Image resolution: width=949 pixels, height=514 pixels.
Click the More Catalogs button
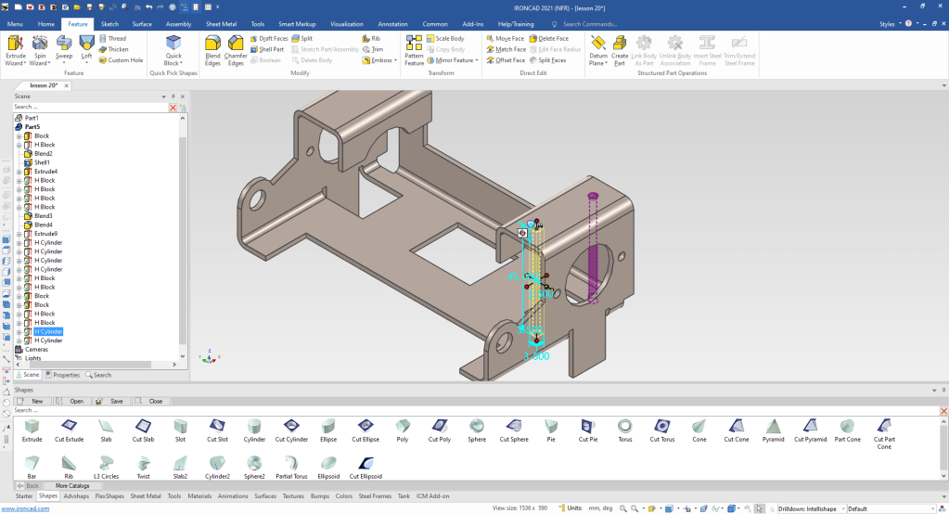pyautogui.click(x=72, y=485)
